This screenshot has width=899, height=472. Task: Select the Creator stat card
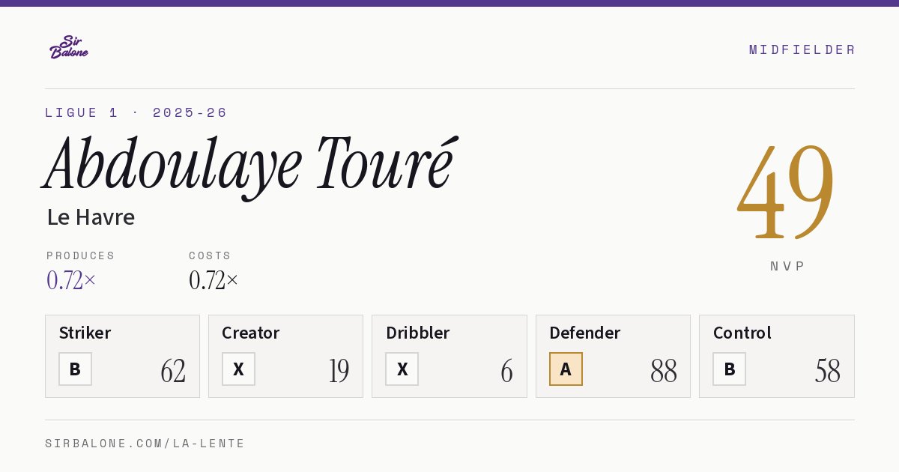pos(285,356)
